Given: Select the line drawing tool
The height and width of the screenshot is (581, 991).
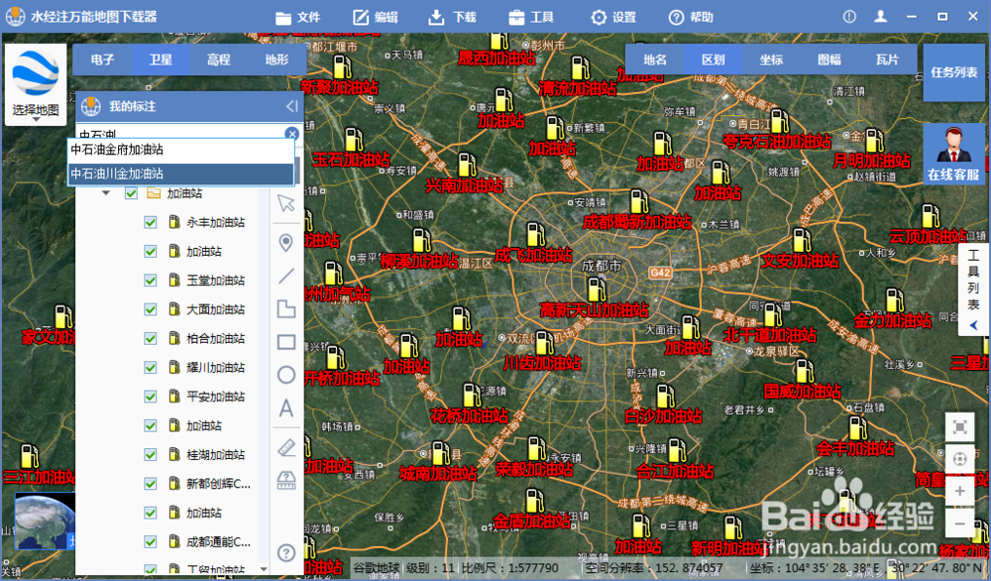Looking at the screenshot, I should point(286,276).
